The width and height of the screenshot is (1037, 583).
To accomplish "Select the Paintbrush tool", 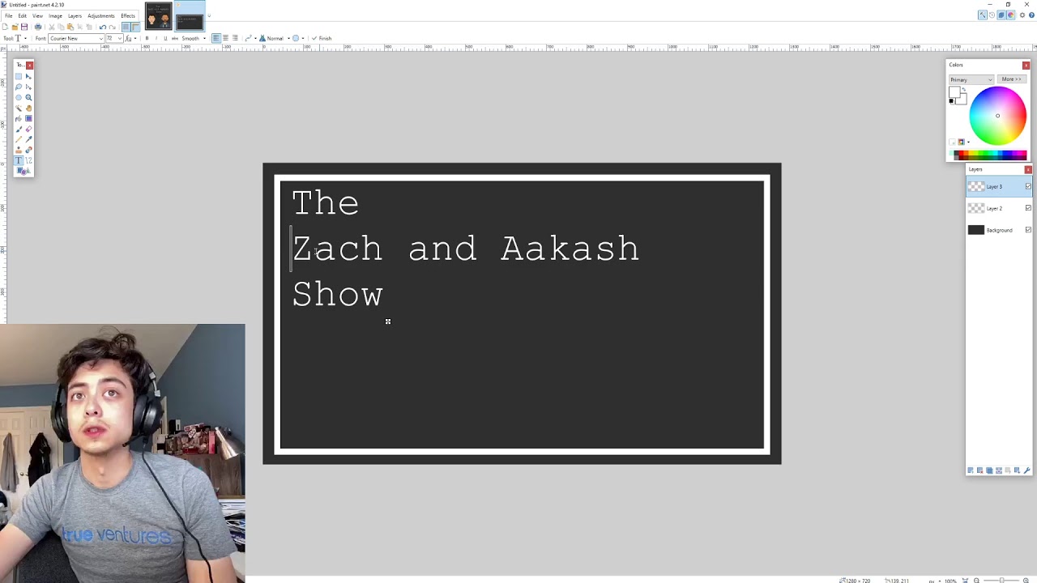I will [19, 129].
